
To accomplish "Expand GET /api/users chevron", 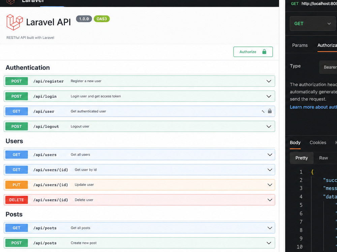I will point(270,155).
